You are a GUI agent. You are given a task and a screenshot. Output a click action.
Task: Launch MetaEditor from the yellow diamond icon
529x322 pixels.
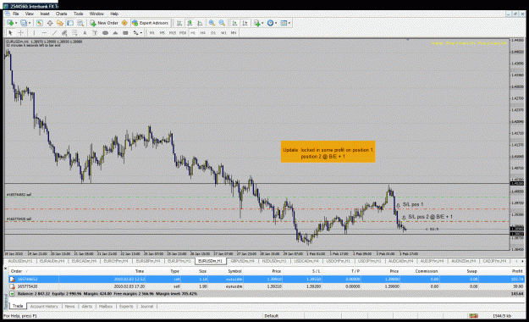click(x=124, y=23)
